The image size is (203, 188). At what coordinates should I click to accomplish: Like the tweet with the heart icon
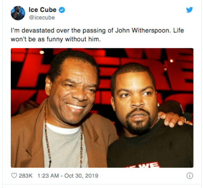pos(14,176)
